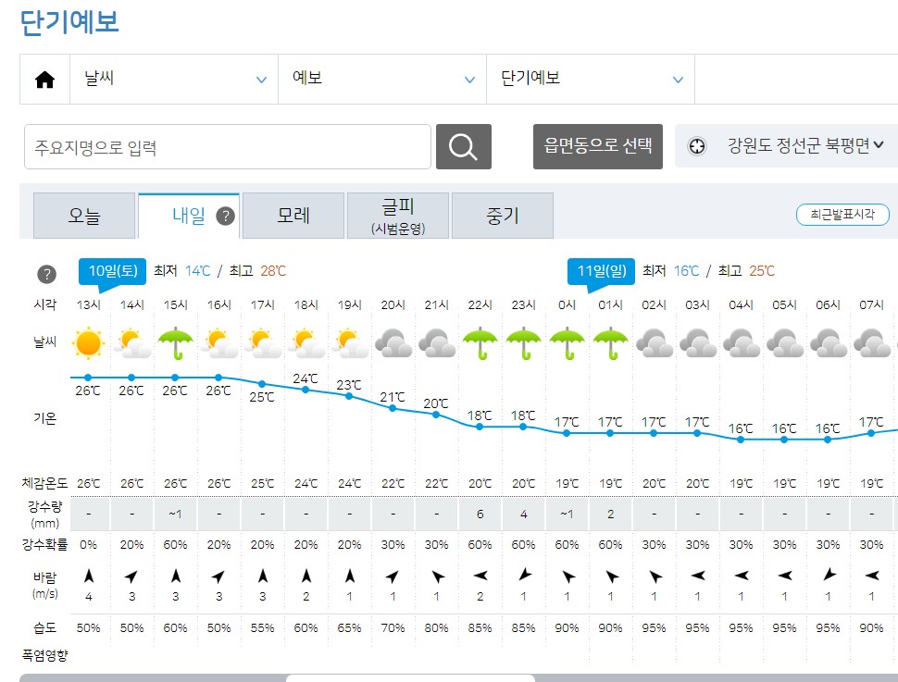The width and height of the screenshot is (898, 682).
Task: Click the home icon in navigation bar
Action: point(44,80)
